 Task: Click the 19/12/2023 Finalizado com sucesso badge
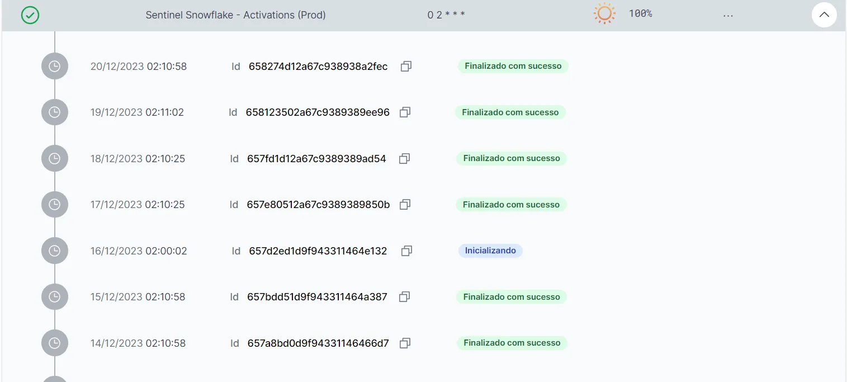(x=510, y=112)
